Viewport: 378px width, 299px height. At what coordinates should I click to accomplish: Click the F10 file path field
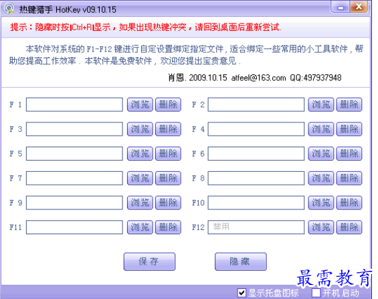(256, 203)
